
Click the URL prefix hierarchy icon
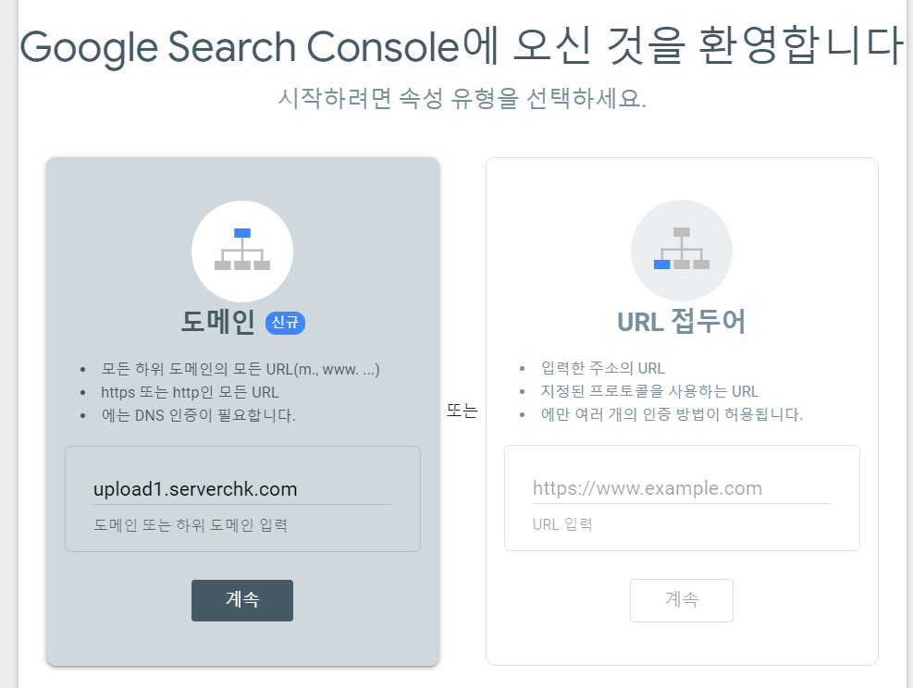pos(682,251)
